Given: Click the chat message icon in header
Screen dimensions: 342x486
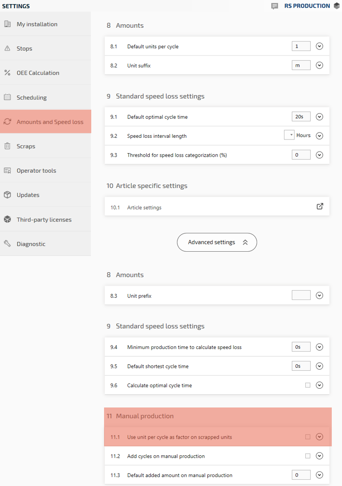Looking at the screenshot, I should pos(275,6).
